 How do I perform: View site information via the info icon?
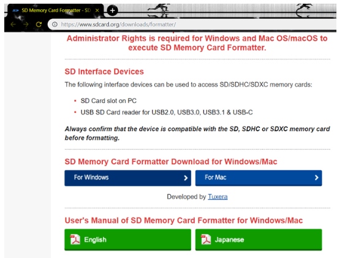pos(55,25)
